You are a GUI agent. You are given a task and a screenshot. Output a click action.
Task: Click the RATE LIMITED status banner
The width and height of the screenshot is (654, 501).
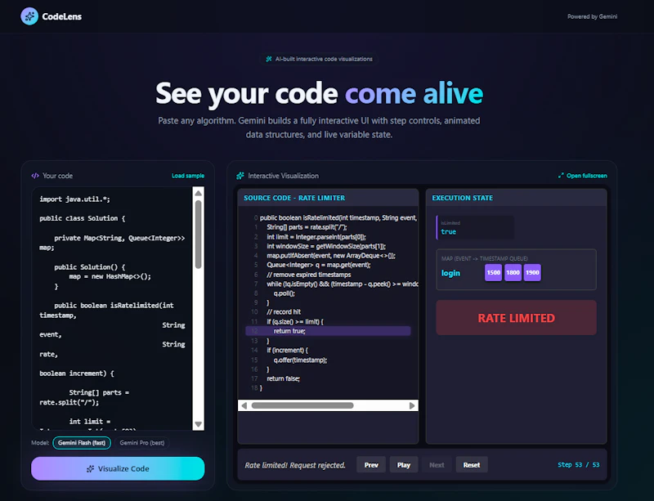click(x=517, y=318)
